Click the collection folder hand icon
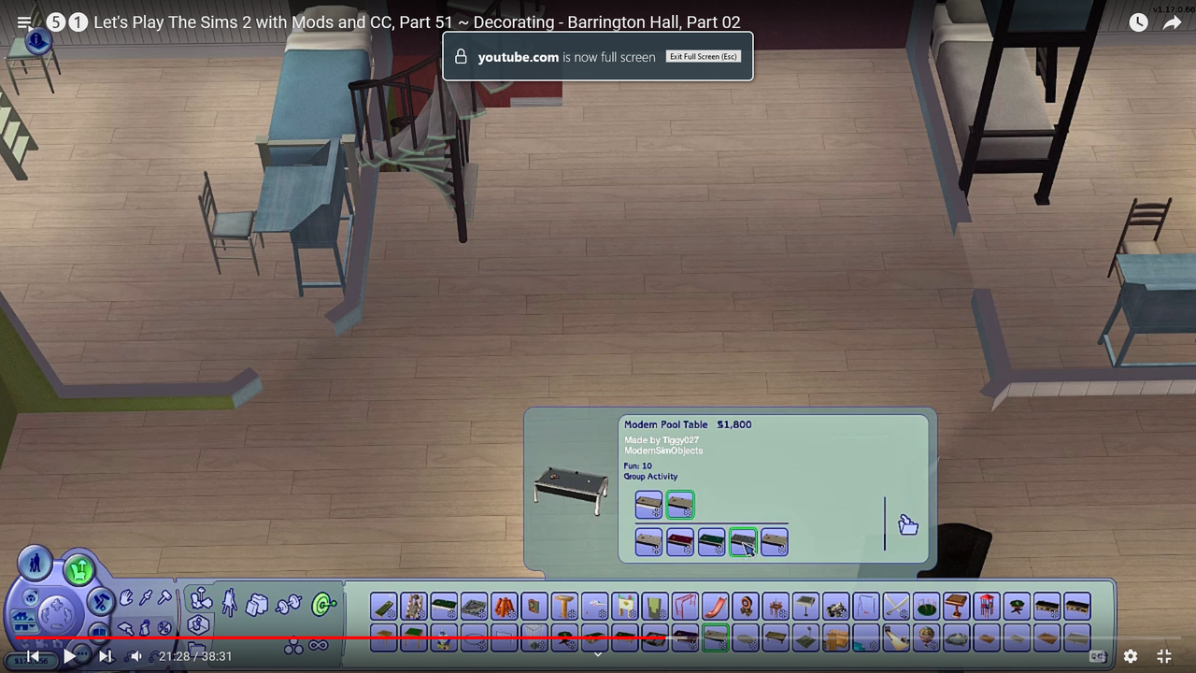This screenshot has width=1196, height=673. (908, 524)
